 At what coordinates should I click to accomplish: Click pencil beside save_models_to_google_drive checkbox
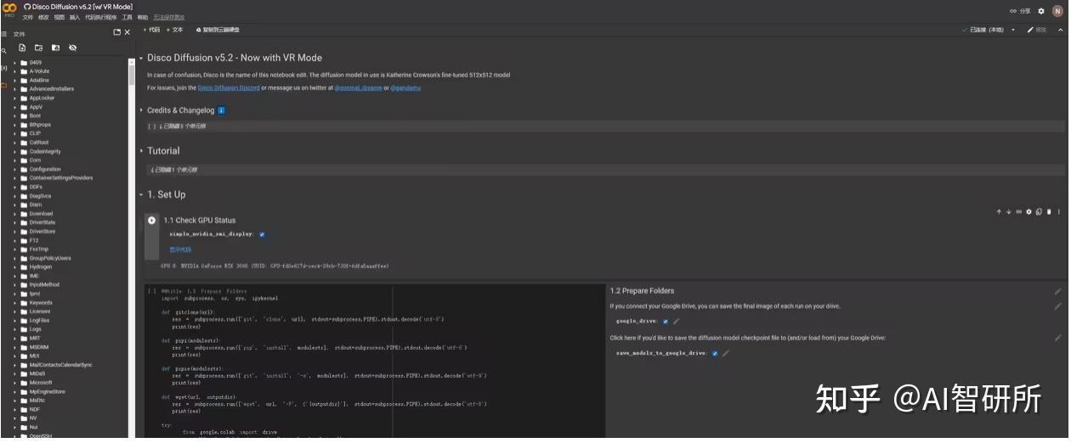[726, 353]
